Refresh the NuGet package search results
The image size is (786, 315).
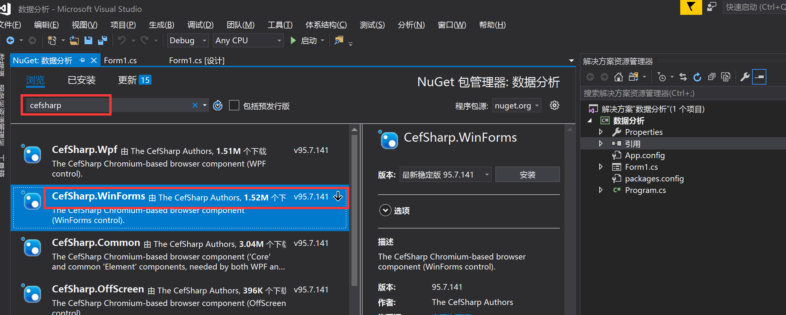click(x=218, y=105)
